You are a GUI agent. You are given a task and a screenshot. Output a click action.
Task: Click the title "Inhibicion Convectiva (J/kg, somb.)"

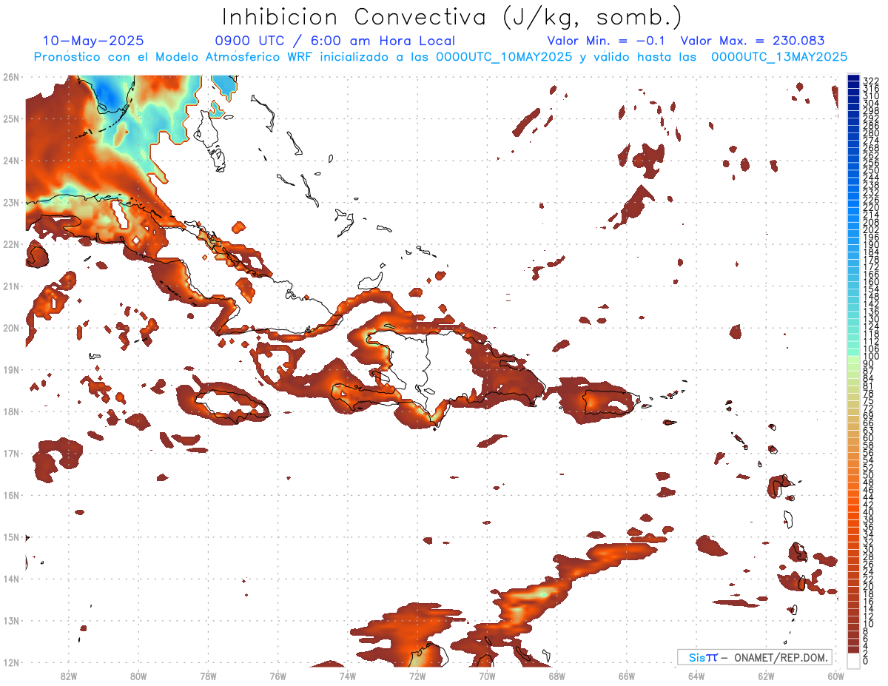pyautogui.click(x=452, y=17)
